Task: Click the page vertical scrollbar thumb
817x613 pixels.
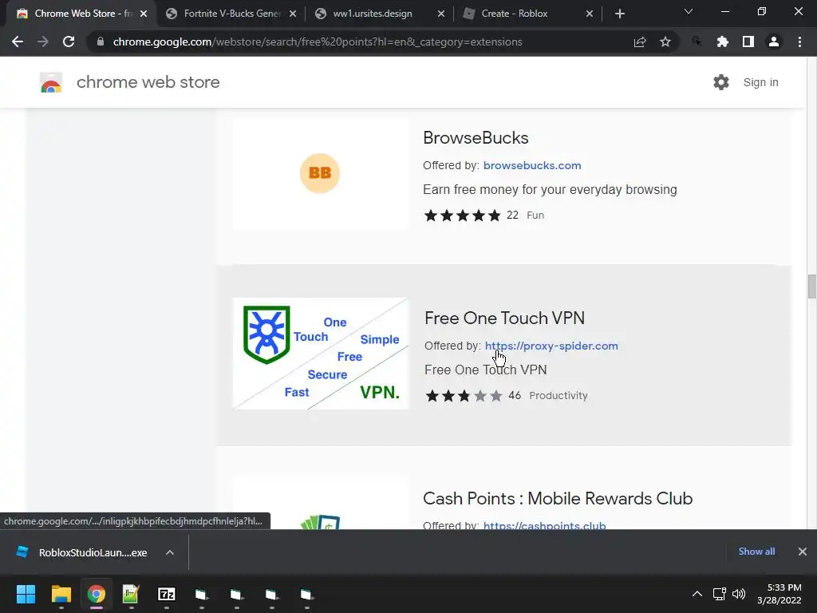Action: pos(811,287)
